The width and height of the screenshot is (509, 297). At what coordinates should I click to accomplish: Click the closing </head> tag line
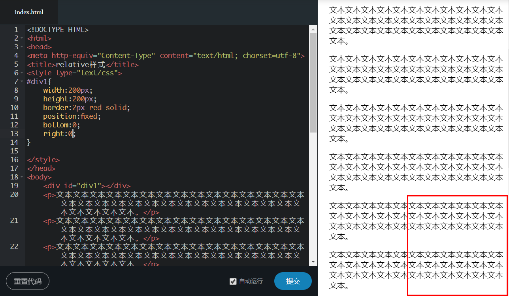pyautogui.click(x=41, y=168)
